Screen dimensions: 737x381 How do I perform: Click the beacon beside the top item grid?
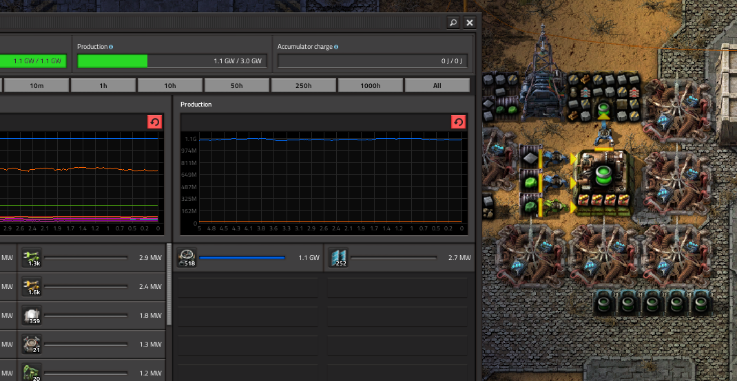coord(676,109)
